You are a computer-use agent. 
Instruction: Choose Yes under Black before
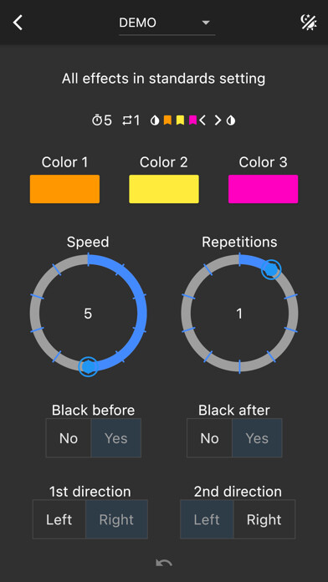116,438
